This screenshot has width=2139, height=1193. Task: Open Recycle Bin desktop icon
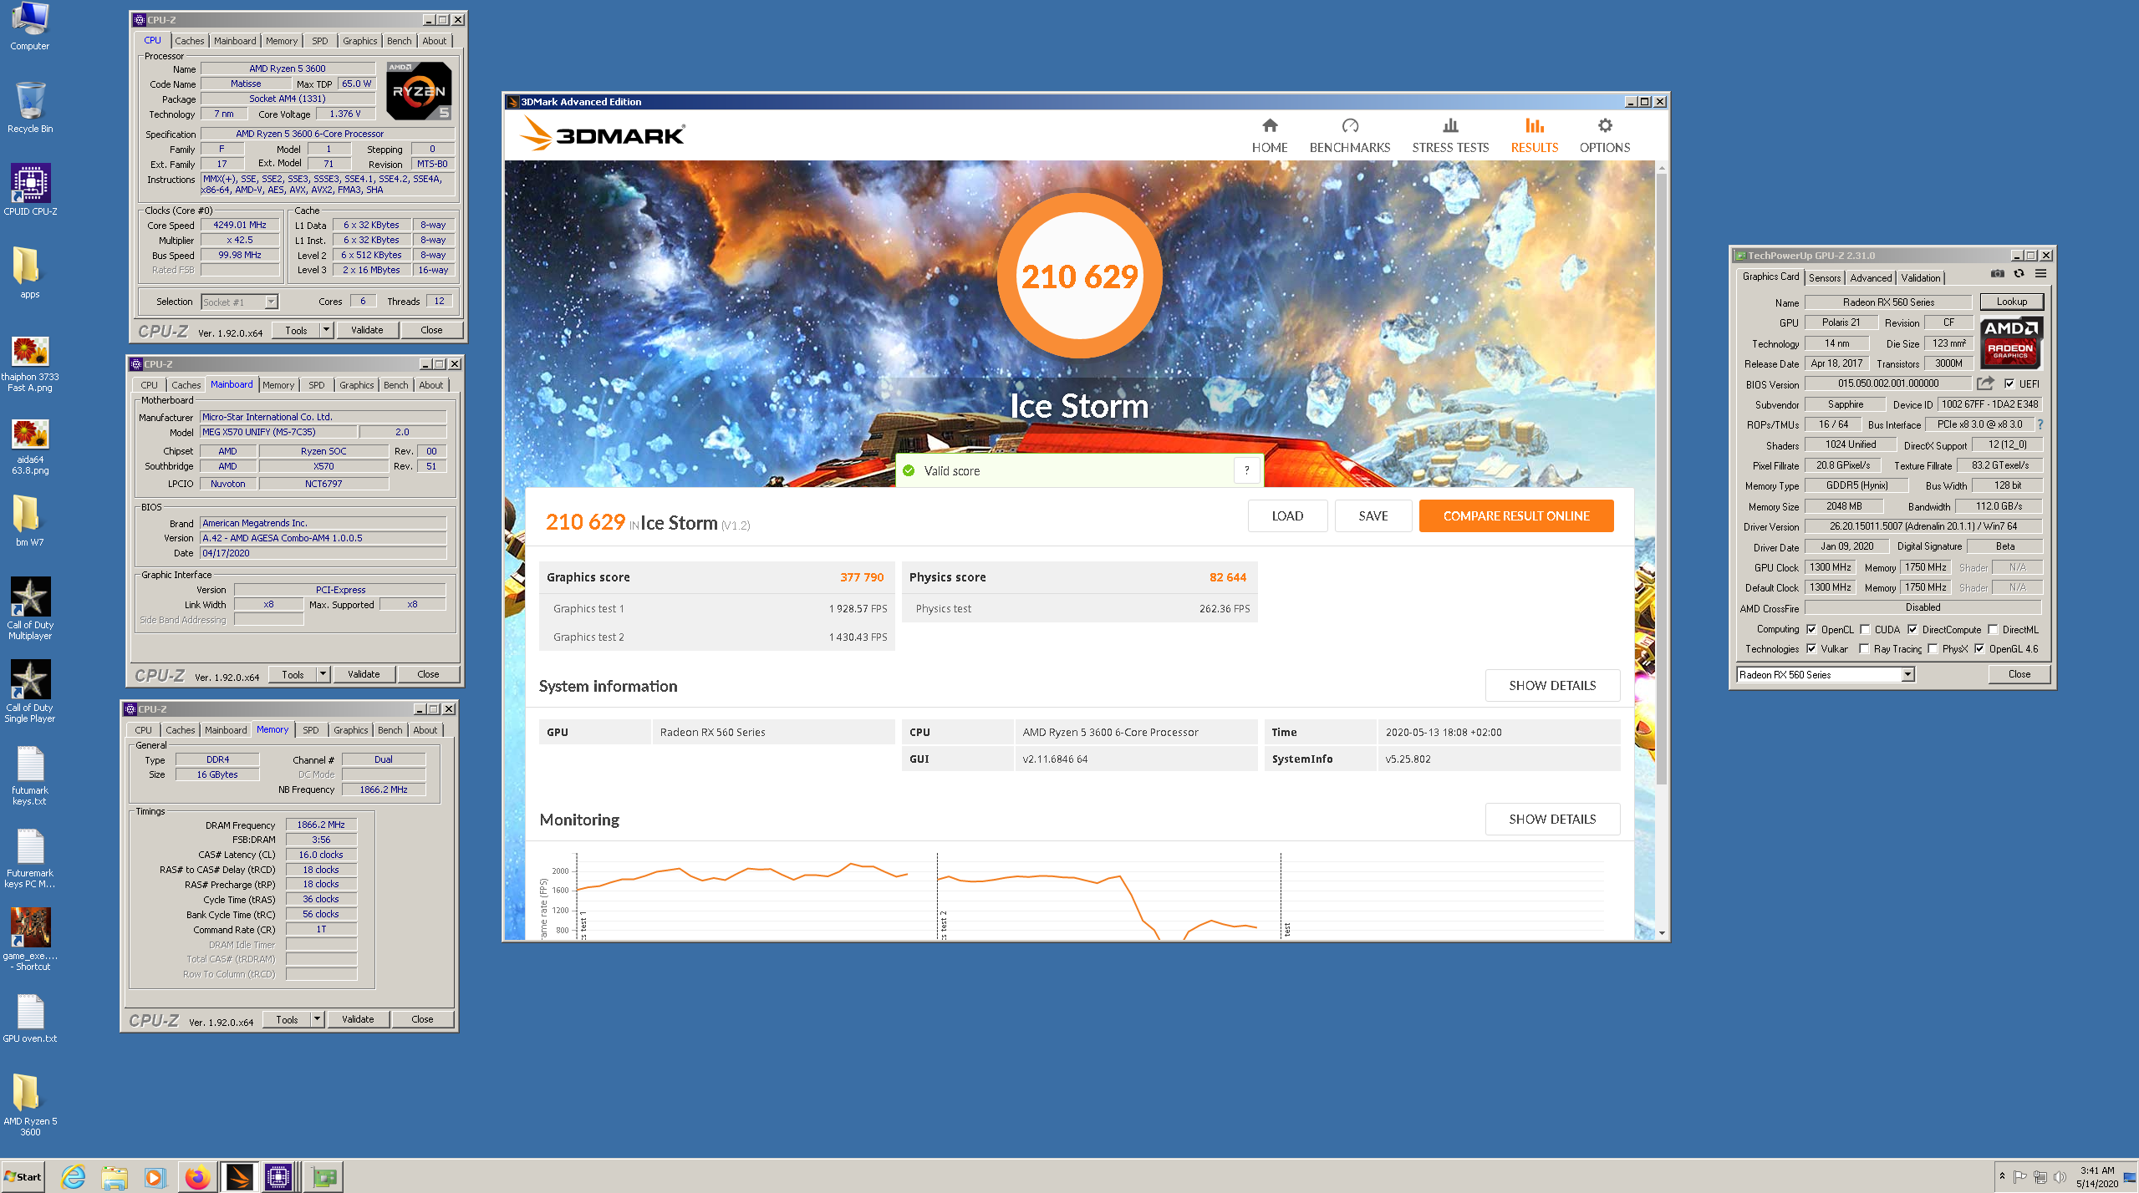(30, 107)
